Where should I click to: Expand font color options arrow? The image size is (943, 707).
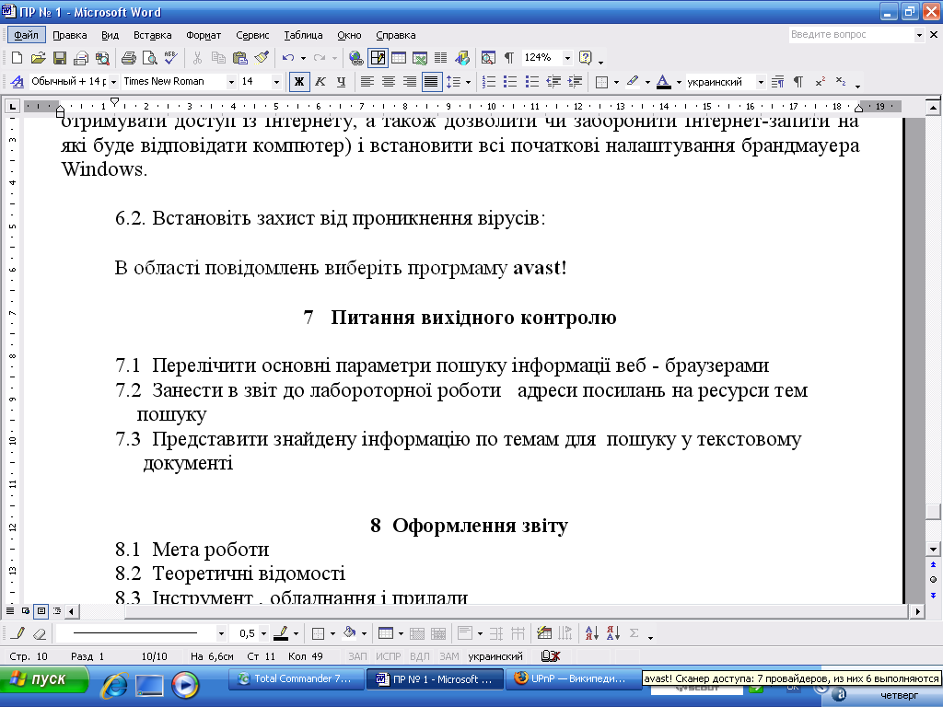coord(679,82)
